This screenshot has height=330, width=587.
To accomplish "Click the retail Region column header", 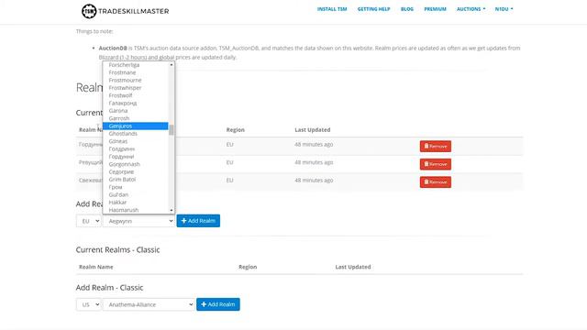I will click(x=236, y=130).
